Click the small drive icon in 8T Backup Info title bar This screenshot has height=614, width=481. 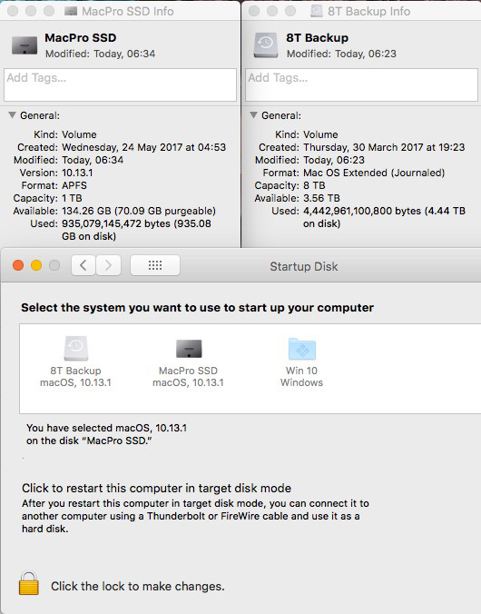316,11
